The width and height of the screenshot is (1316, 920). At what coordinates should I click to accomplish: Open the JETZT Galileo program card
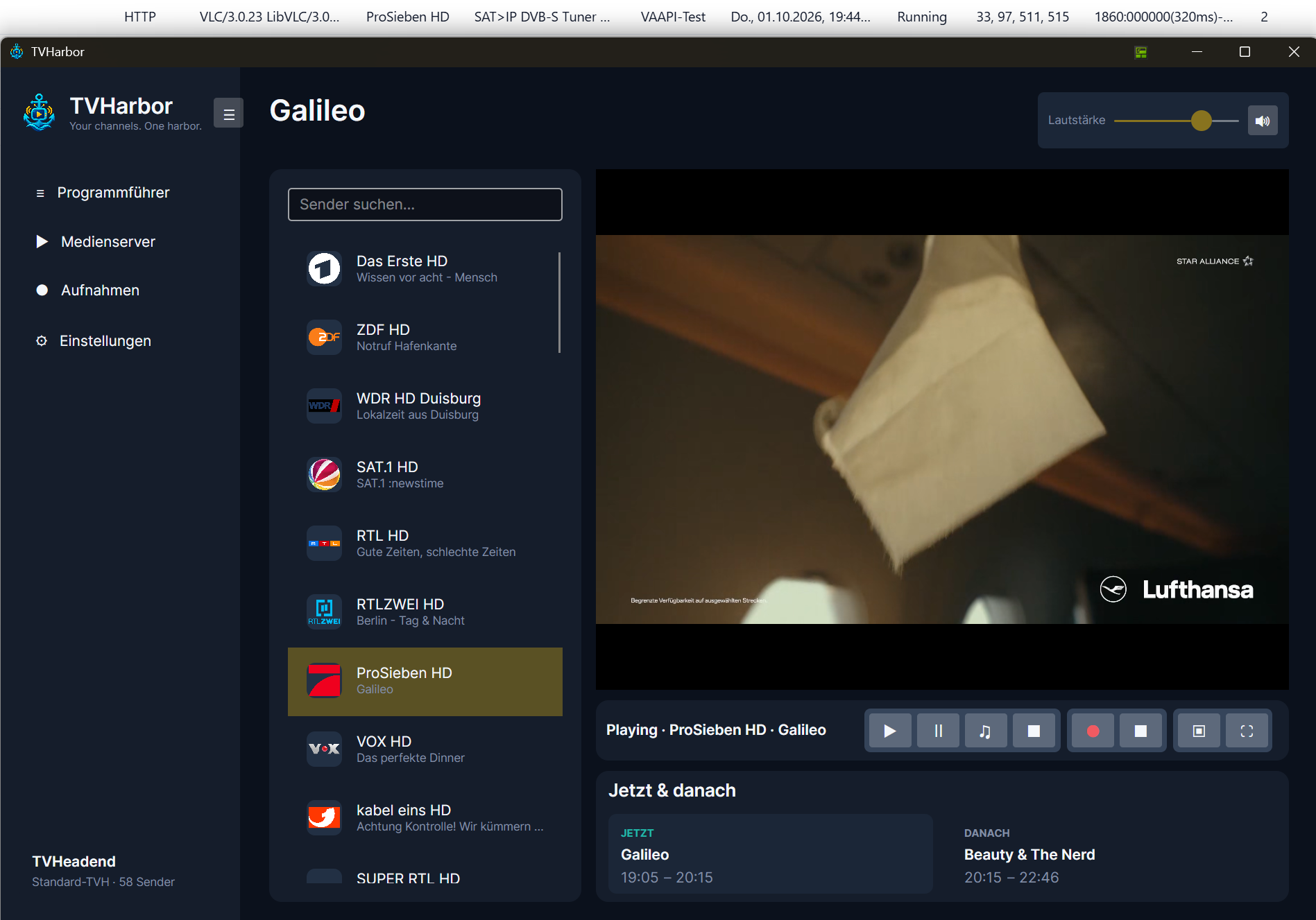(x=771, y=854)
